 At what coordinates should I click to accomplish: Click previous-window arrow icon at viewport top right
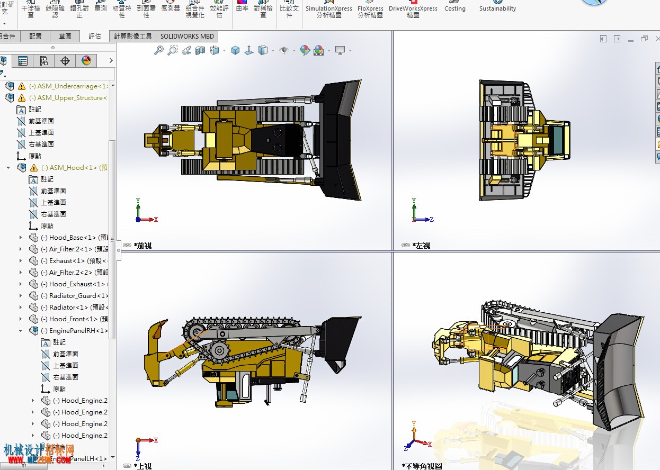tap(603, 39)
